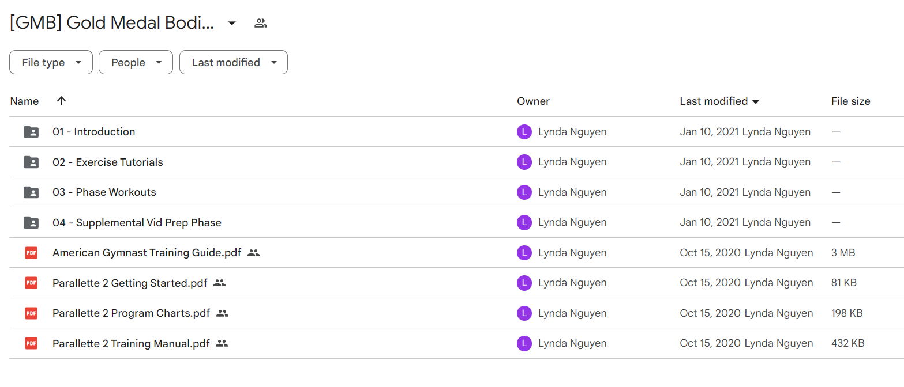
Task: Click owner avatar in Parallette 2 Training Manual row
Action: 524,344
